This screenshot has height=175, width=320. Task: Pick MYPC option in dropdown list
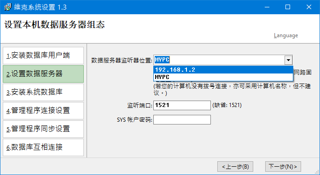coord(223,77)
